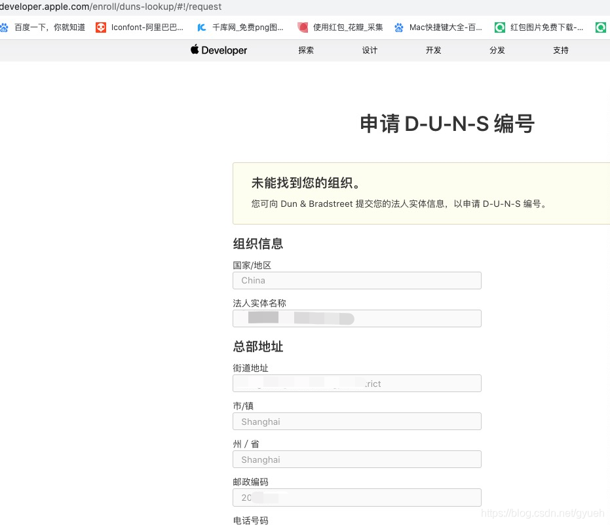Open the 支持 navigation menu
The height and width of the screenshot is (525, 610).
(x=561, y=50)
